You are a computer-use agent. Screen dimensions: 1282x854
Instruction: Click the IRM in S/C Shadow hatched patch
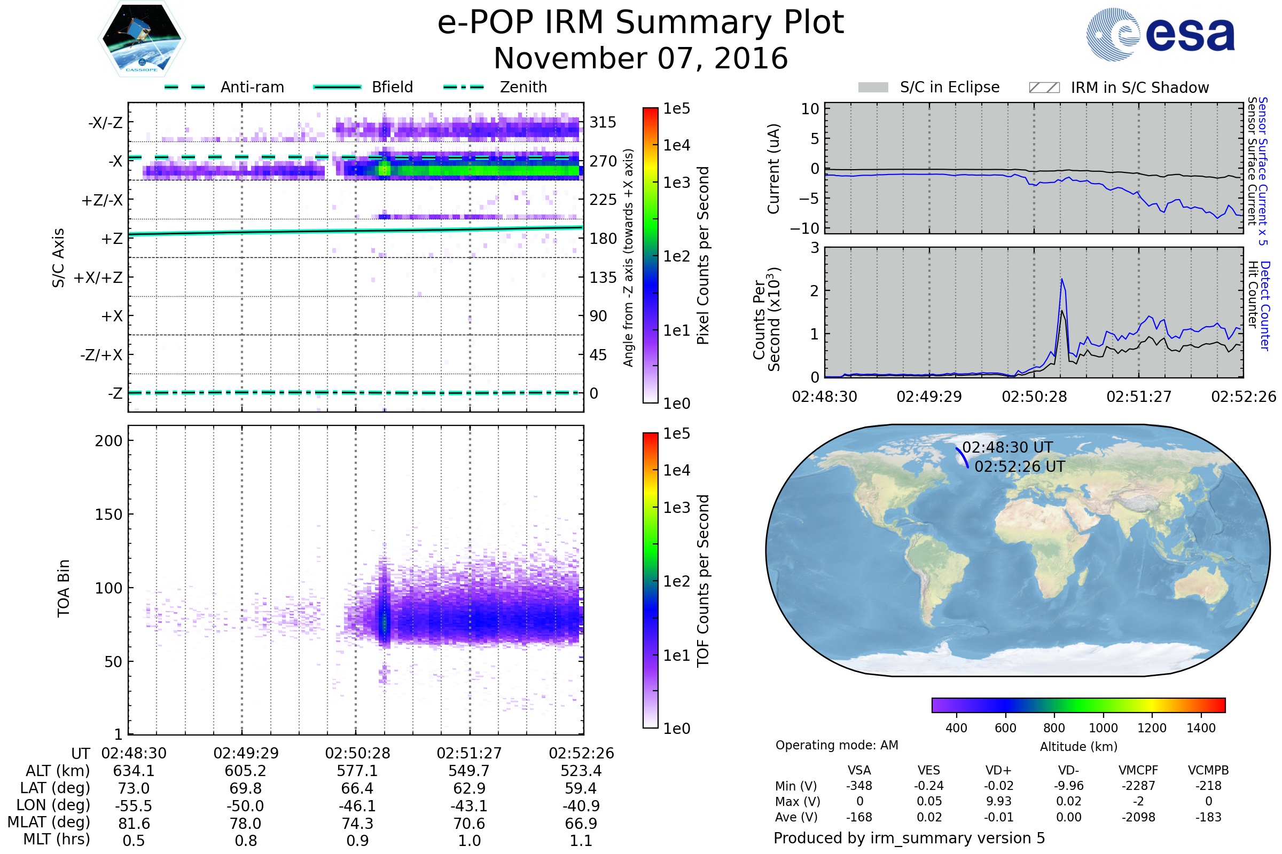(1044, 88)
